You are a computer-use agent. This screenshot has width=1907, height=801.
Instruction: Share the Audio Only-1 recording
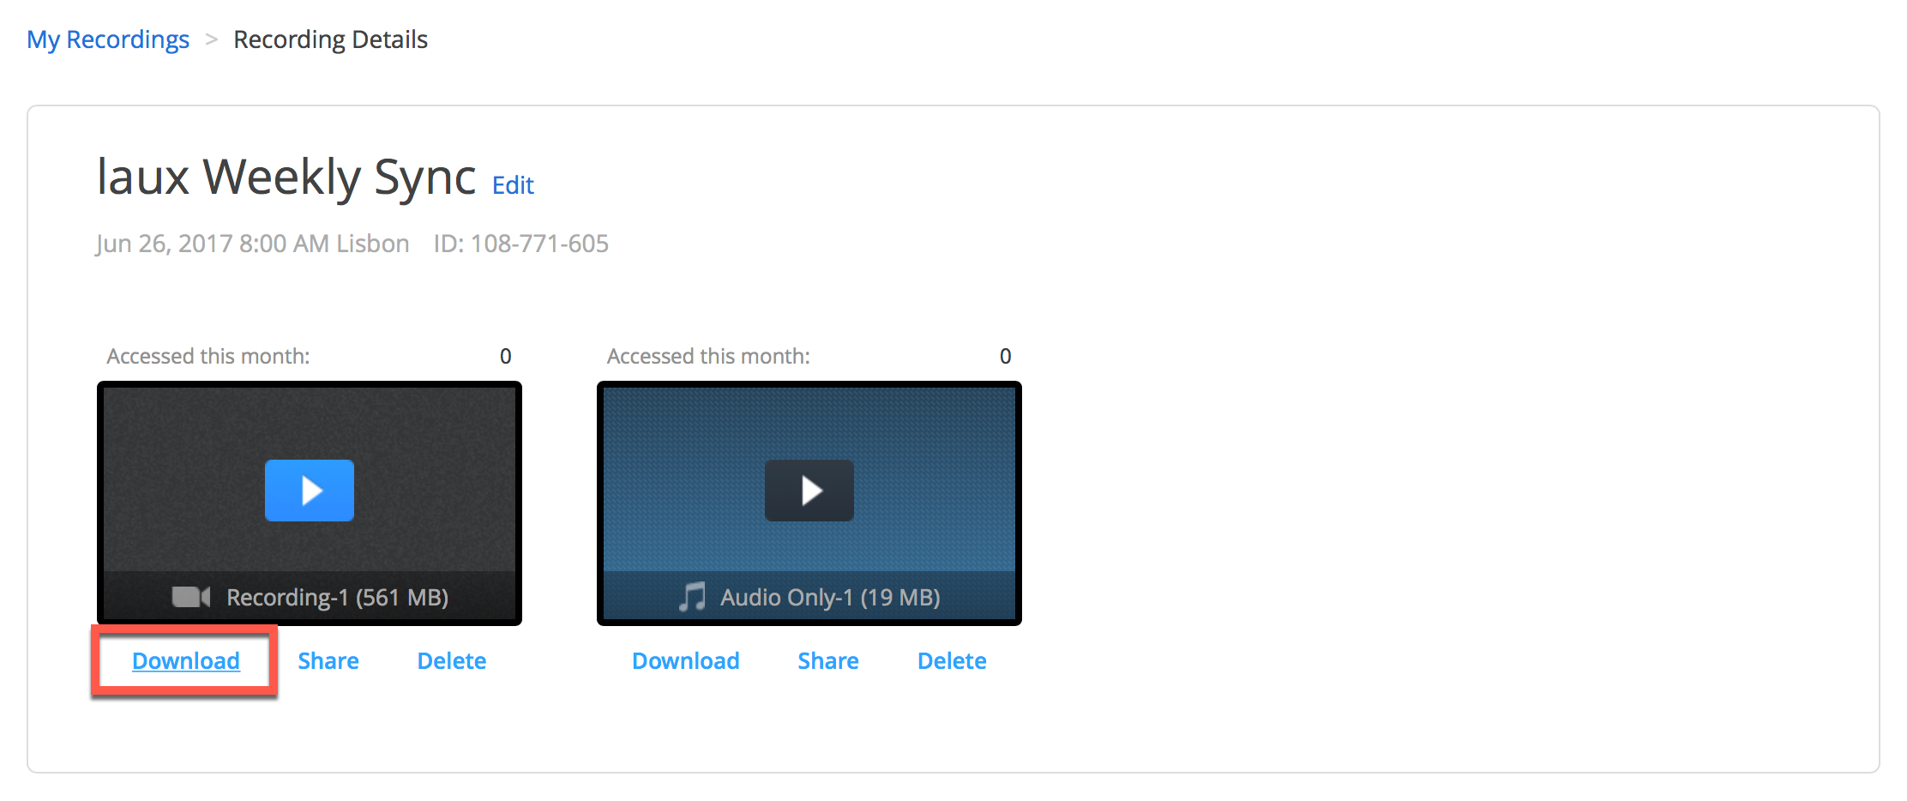827,660
